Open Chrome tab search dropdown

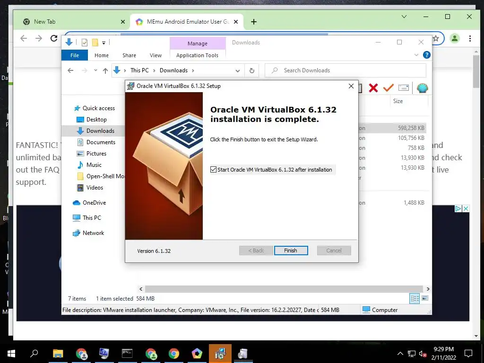pyautogui.click(x=404, y=17)
